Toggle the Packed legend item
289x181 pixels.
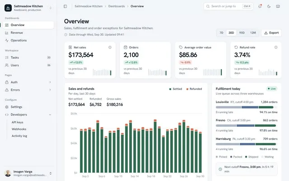coord(236,157)
